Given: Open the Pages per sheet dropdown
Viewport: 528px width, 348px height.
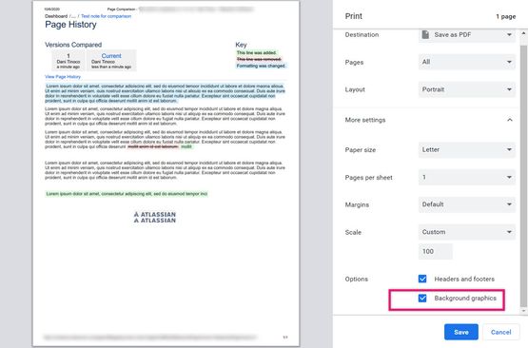Looking at the screenshot, I should [467, 178].
